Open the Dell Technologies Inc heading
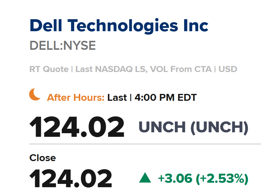This screenshot has height=192, width=261. 119,26
